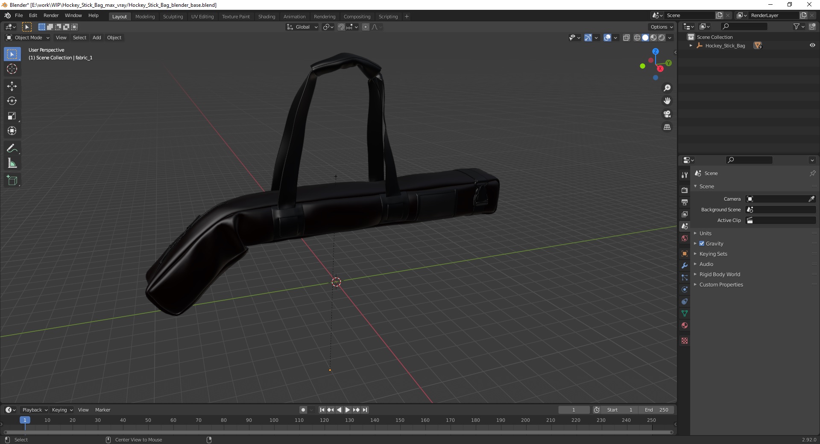Click the current frame number field
Viewport: 820px width, 444px height.
click(x=574, y=410)
